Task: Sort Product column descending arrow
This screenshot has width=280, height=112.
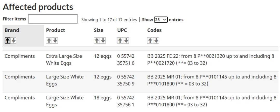Action: click(x=55, y=40)
